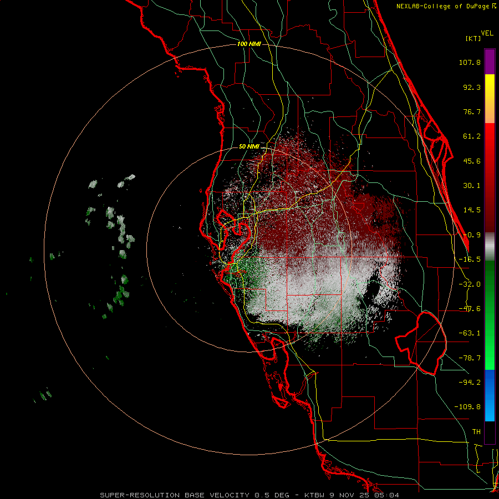Click the Super-Resolution Base Velocity caption
The image size is (499, 499).
coord(249,495)
